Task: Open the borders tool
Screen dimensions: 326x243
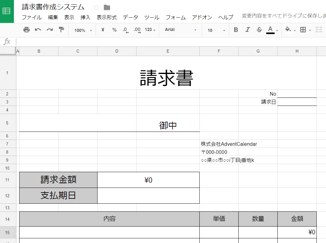Action: [x=303, y=30]
